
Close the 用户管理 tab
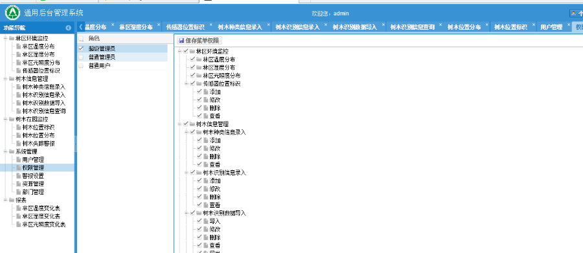tap(569, 25)
